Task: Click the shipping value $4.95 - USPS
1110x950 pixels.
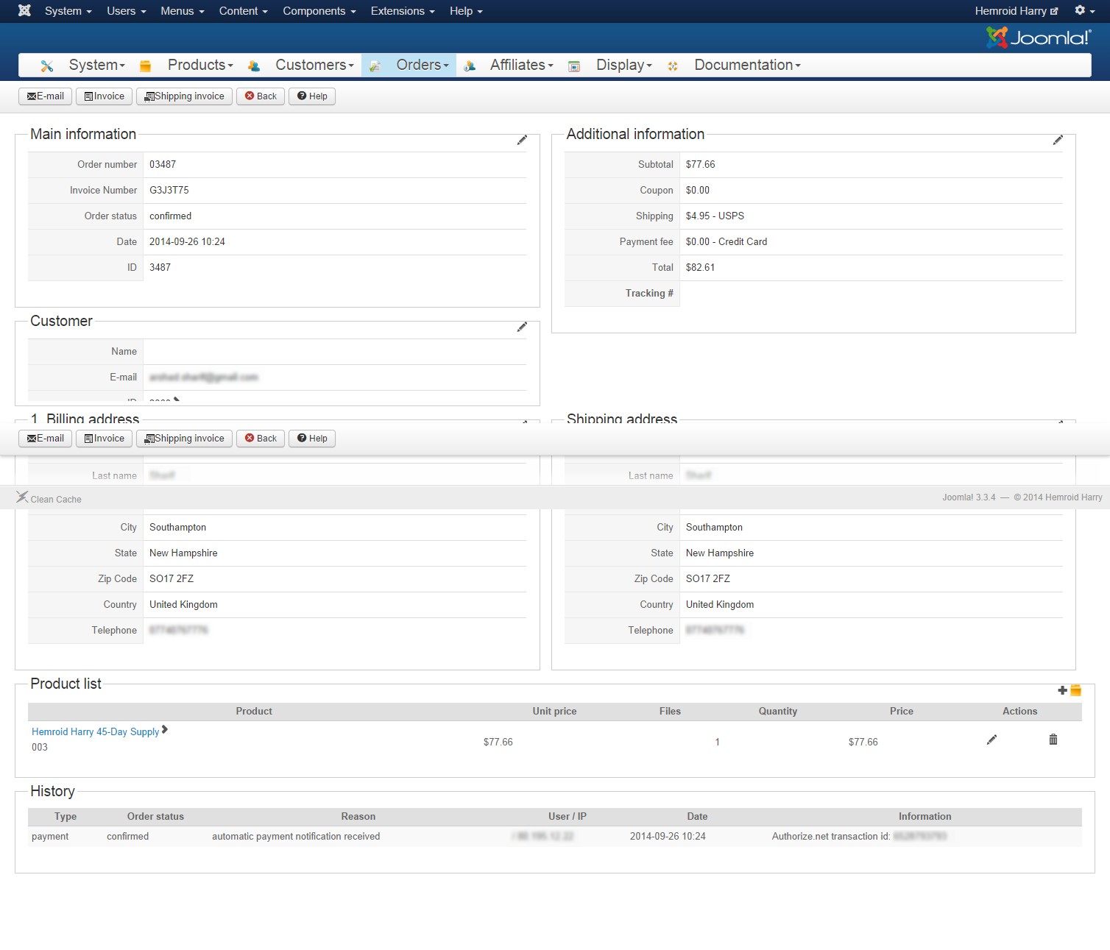Action: 715,216
